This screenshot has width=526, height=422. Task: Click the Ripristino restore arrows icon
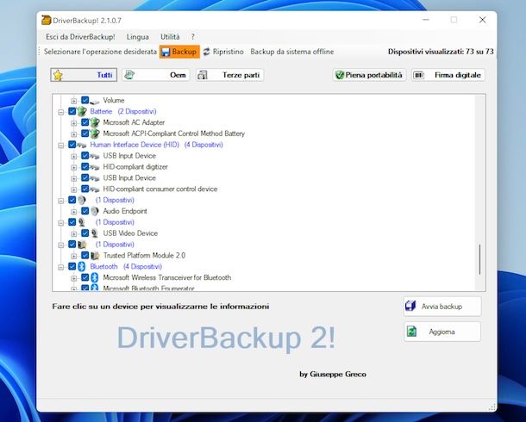click(x=207, y=53)
